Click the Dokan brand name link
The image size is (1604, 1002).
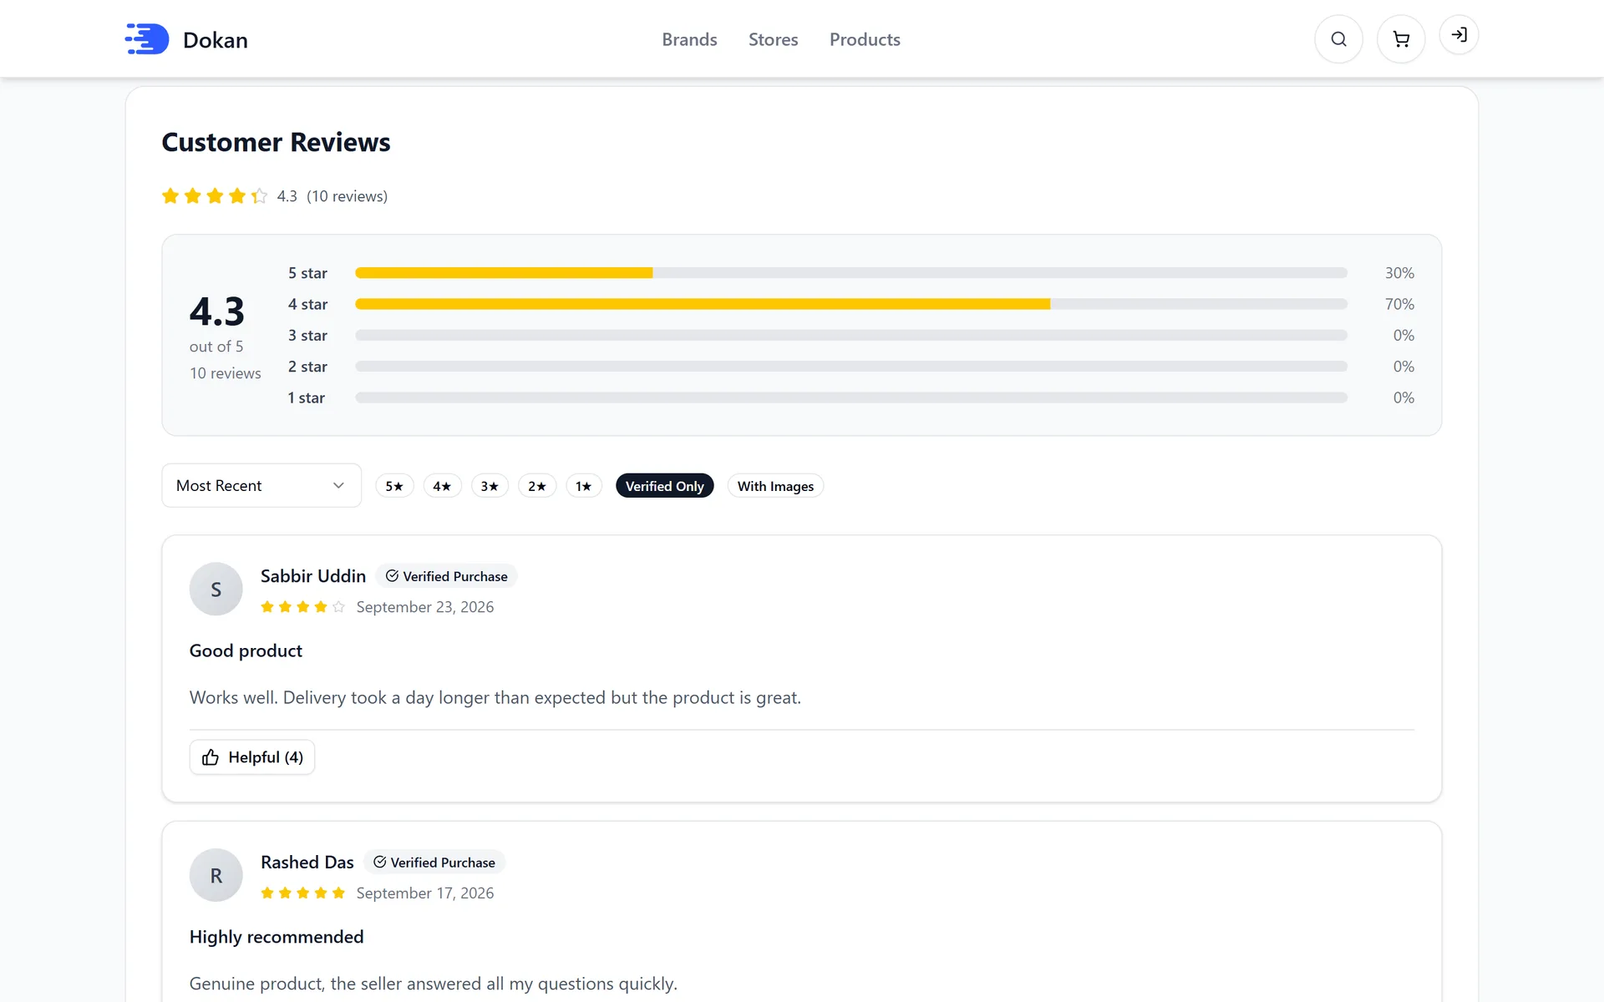tap(216, 40)
